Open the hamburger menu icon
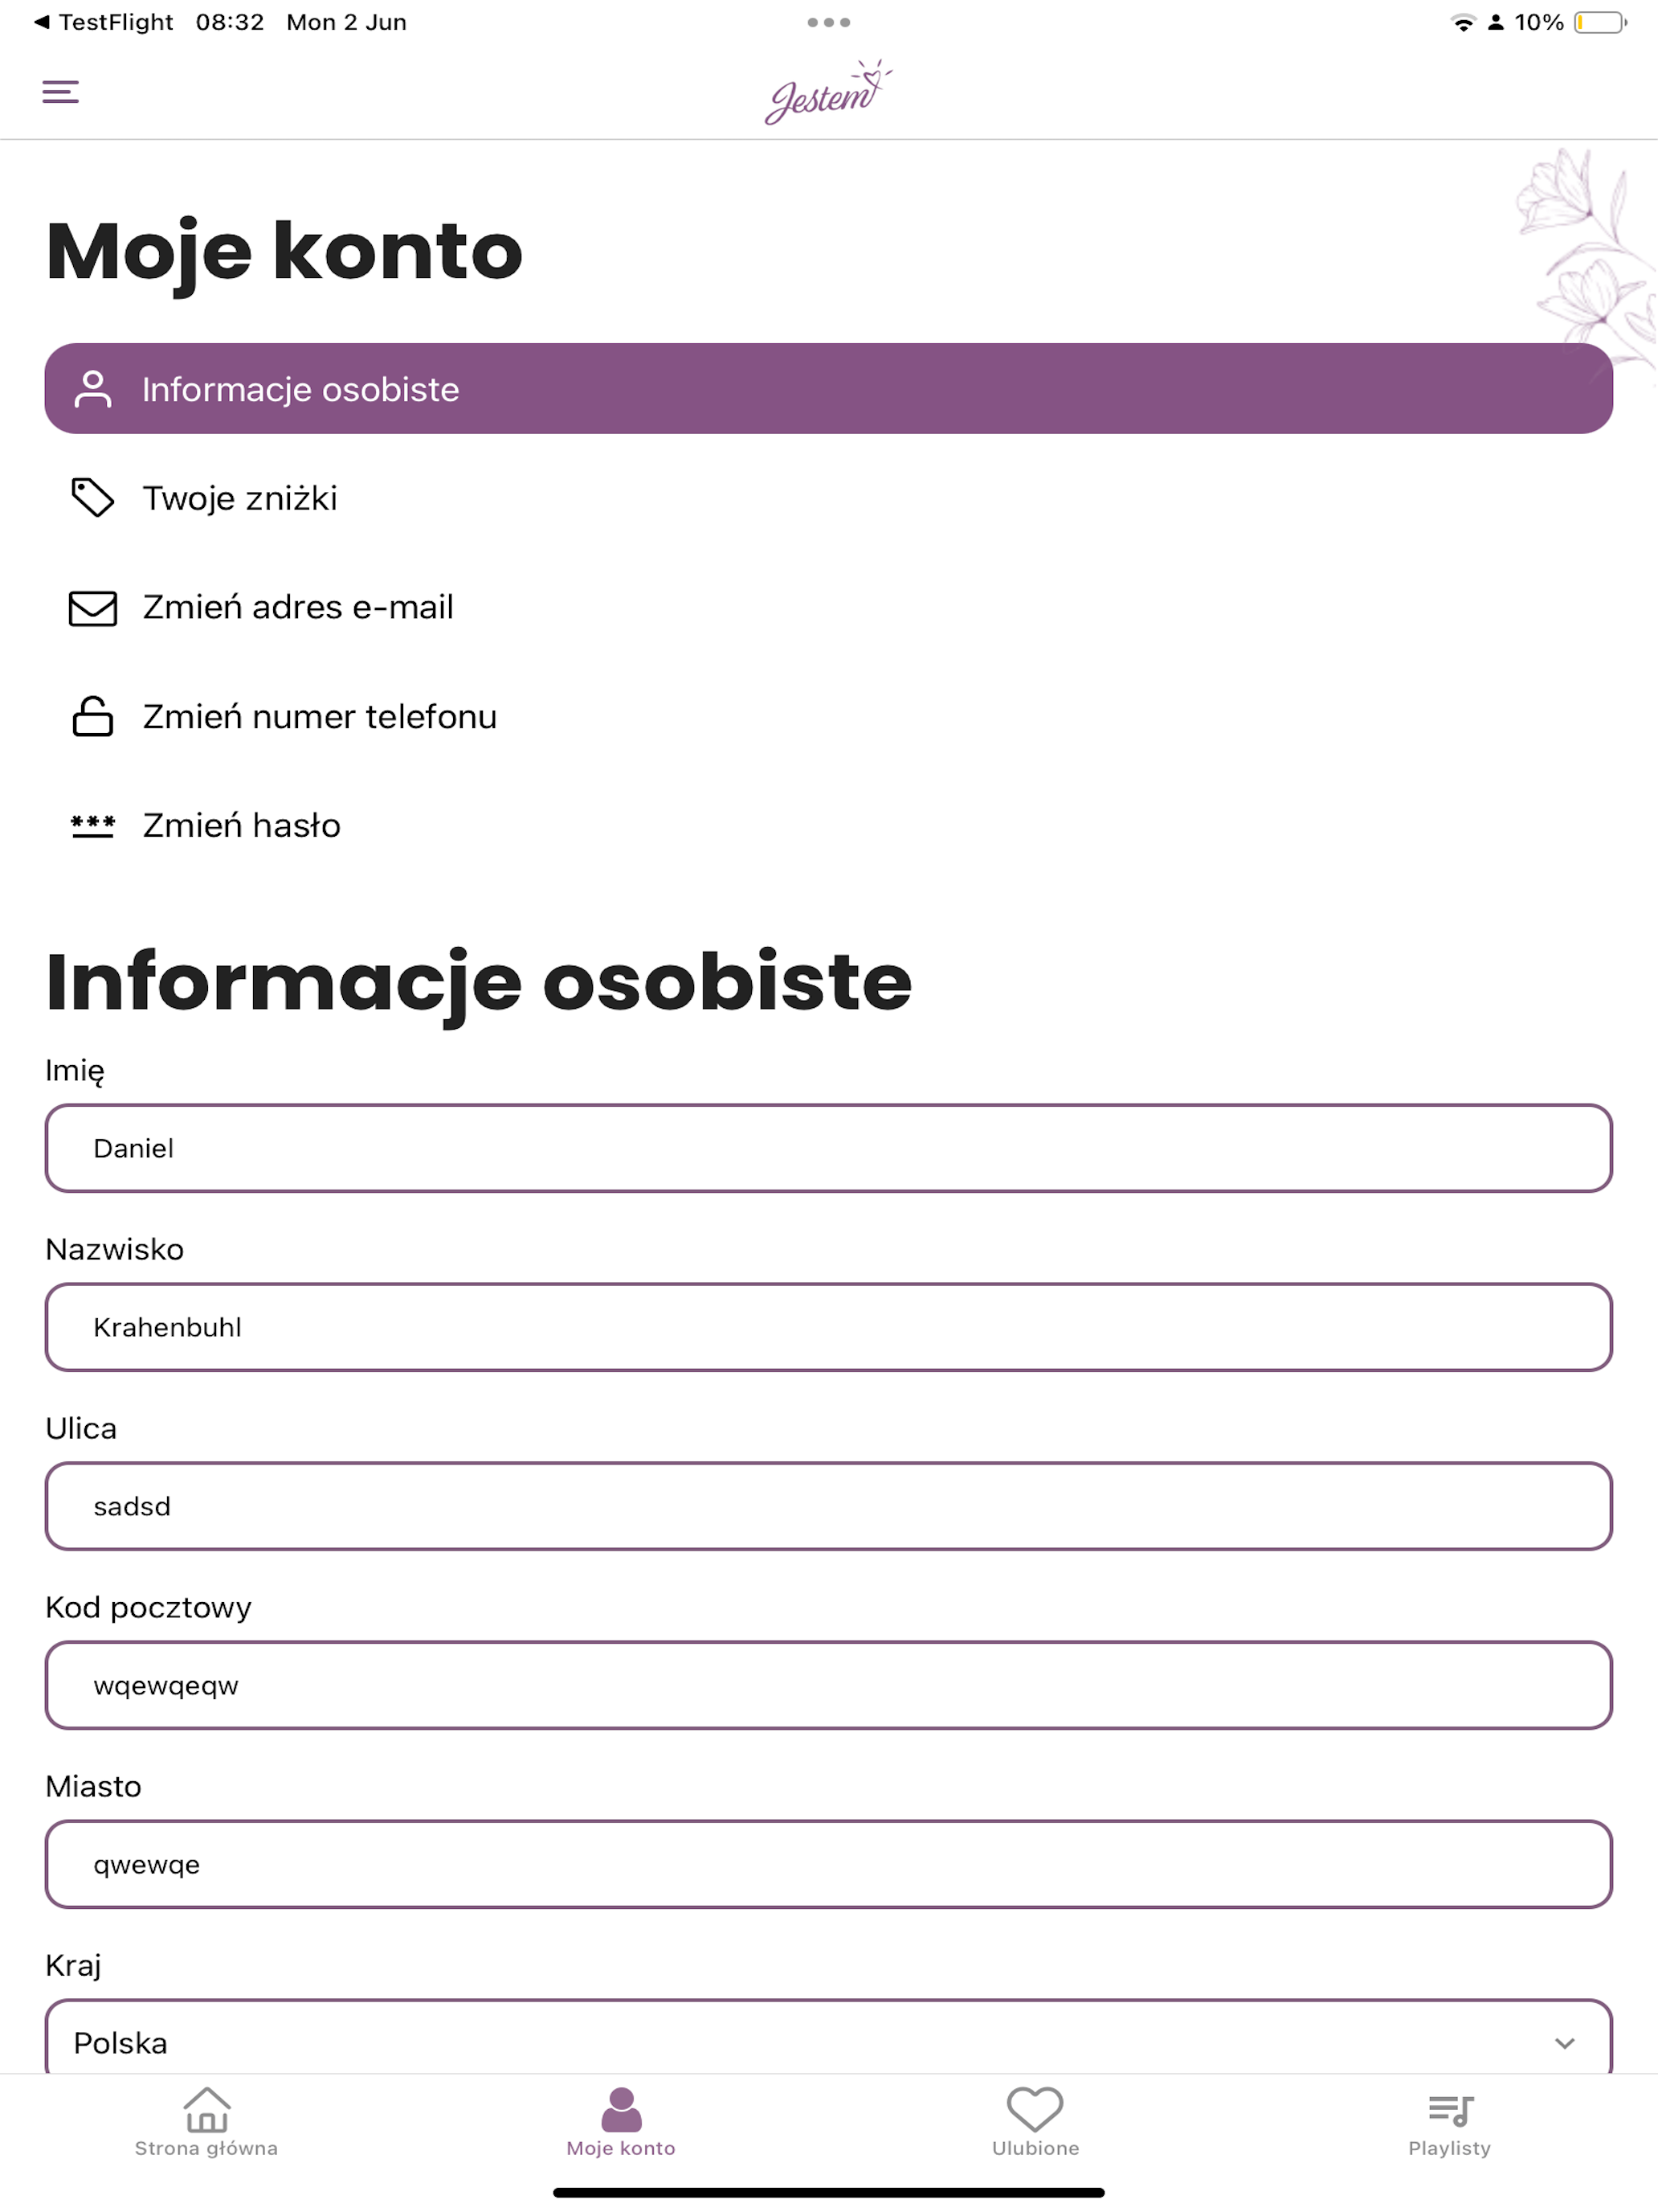 tap(60, 92)
